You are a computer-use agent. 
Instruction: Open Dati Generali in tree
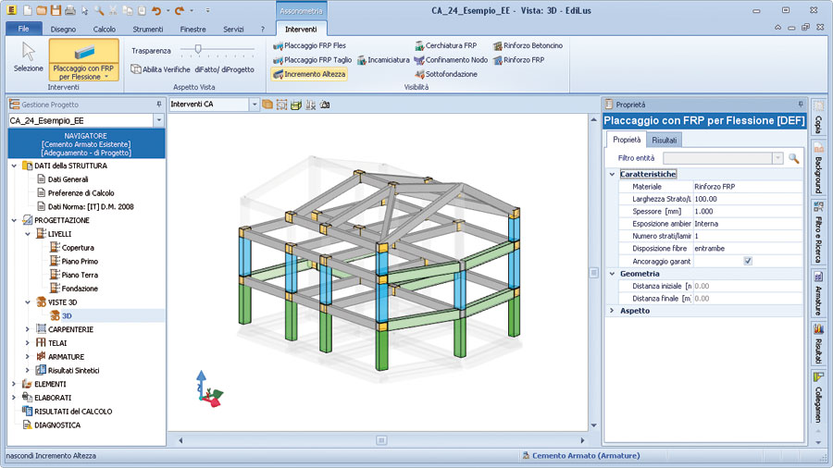68,179
